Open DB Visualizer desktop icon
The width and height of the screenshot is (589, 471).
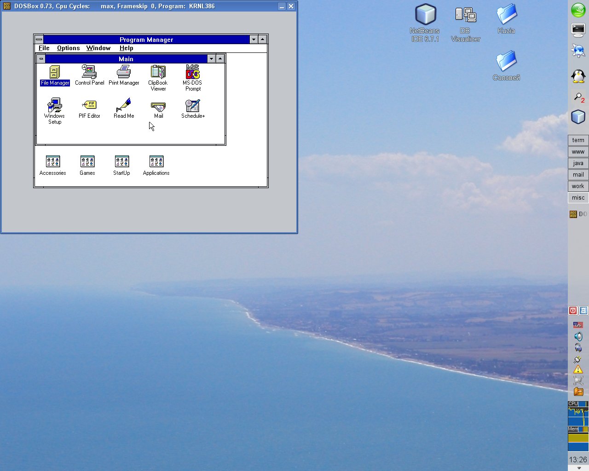click(x=466, y=23)
